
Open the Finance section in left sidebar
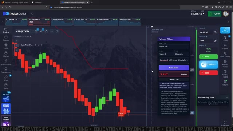pos(6,38)
